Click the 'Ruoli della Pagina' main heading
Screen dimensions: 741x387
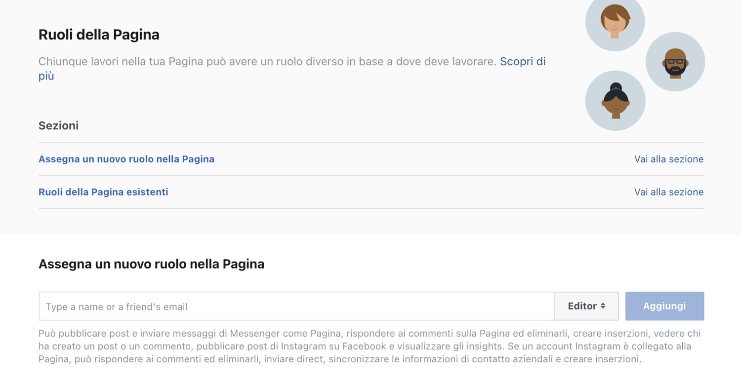tap(99, 35)
